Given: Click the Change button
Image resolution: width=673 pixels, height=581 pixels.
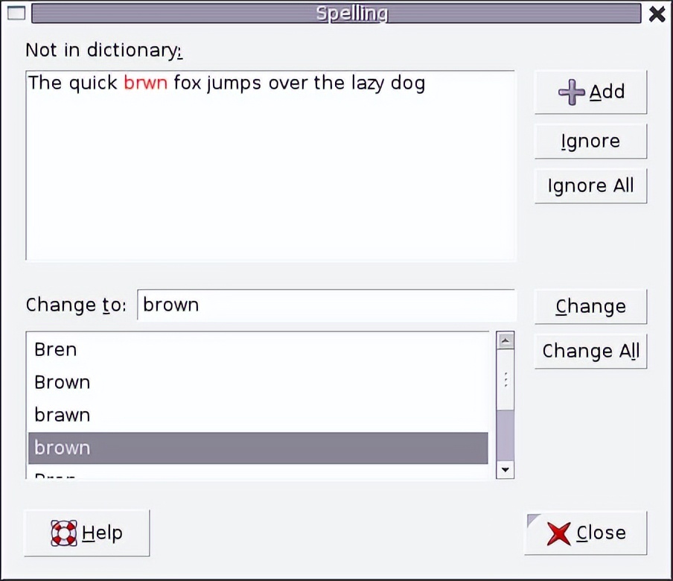Looking at the screenshot, I should point(590,306).
